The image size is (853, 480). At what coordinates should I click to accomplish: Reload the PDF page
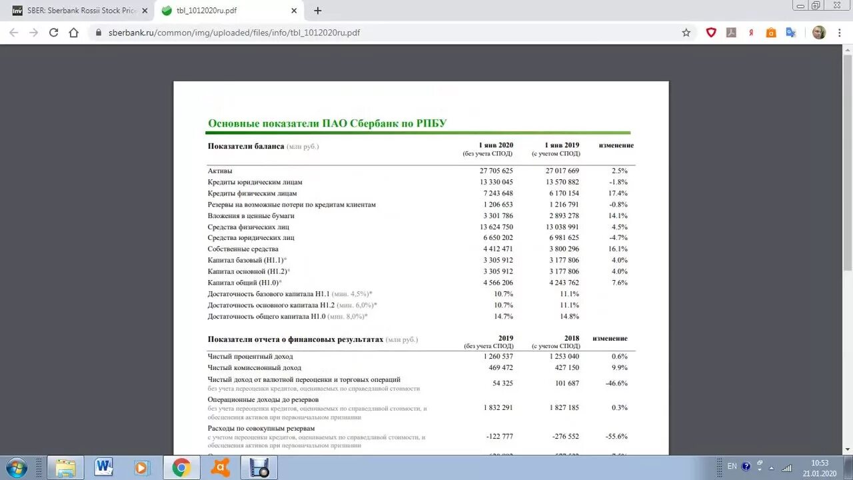[54, 32]
